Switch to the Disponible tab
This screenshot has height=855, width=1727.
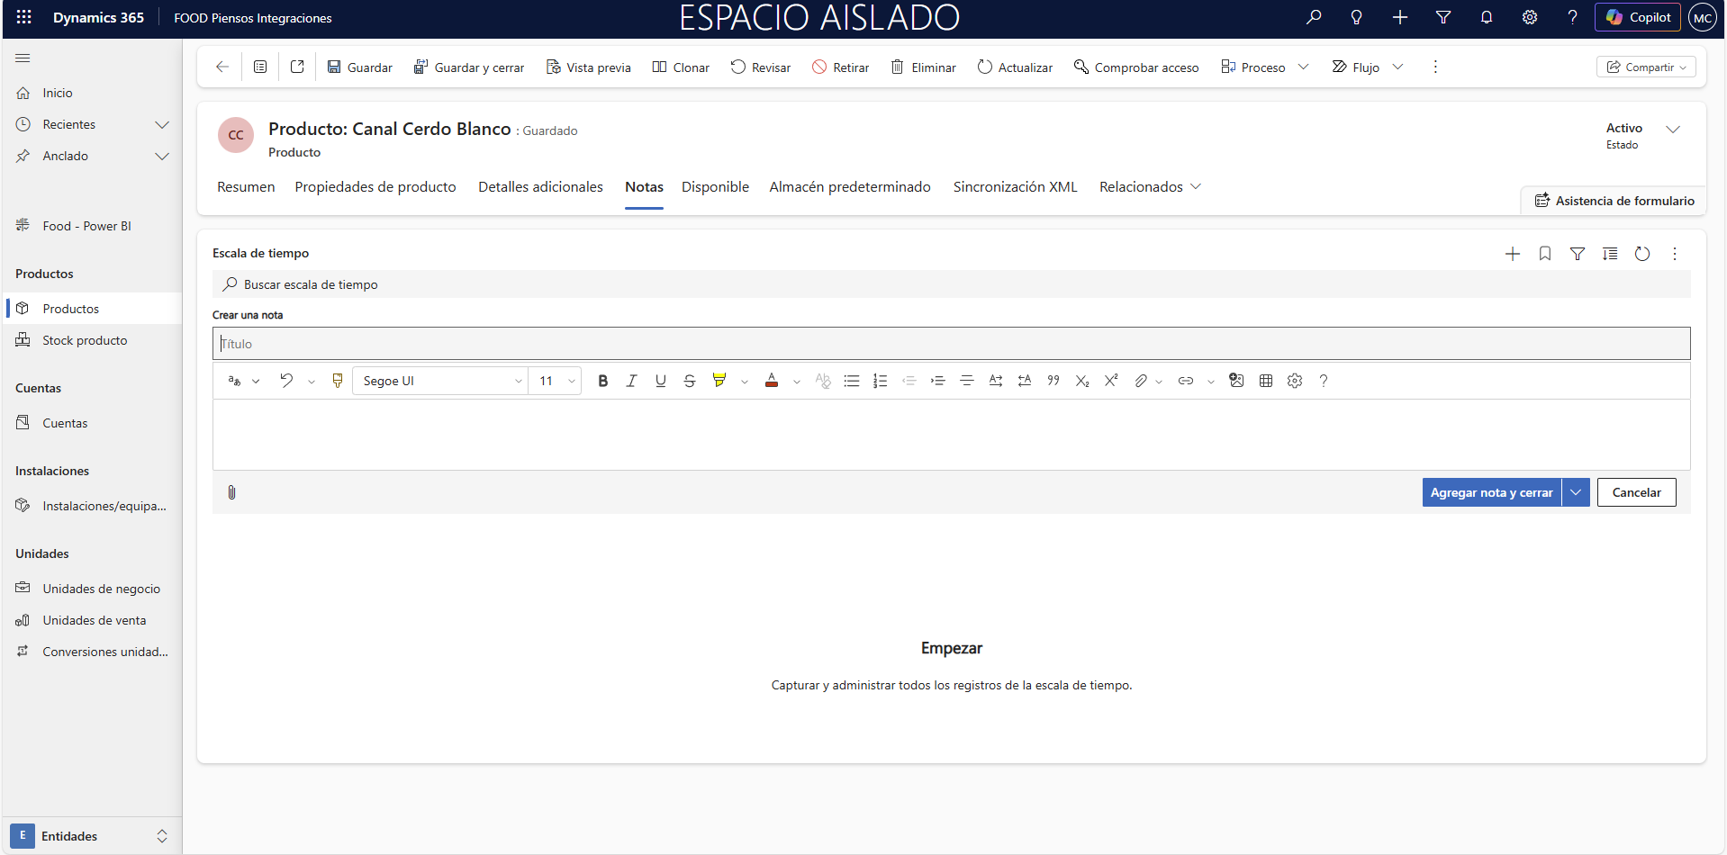(x=715, y=187)
